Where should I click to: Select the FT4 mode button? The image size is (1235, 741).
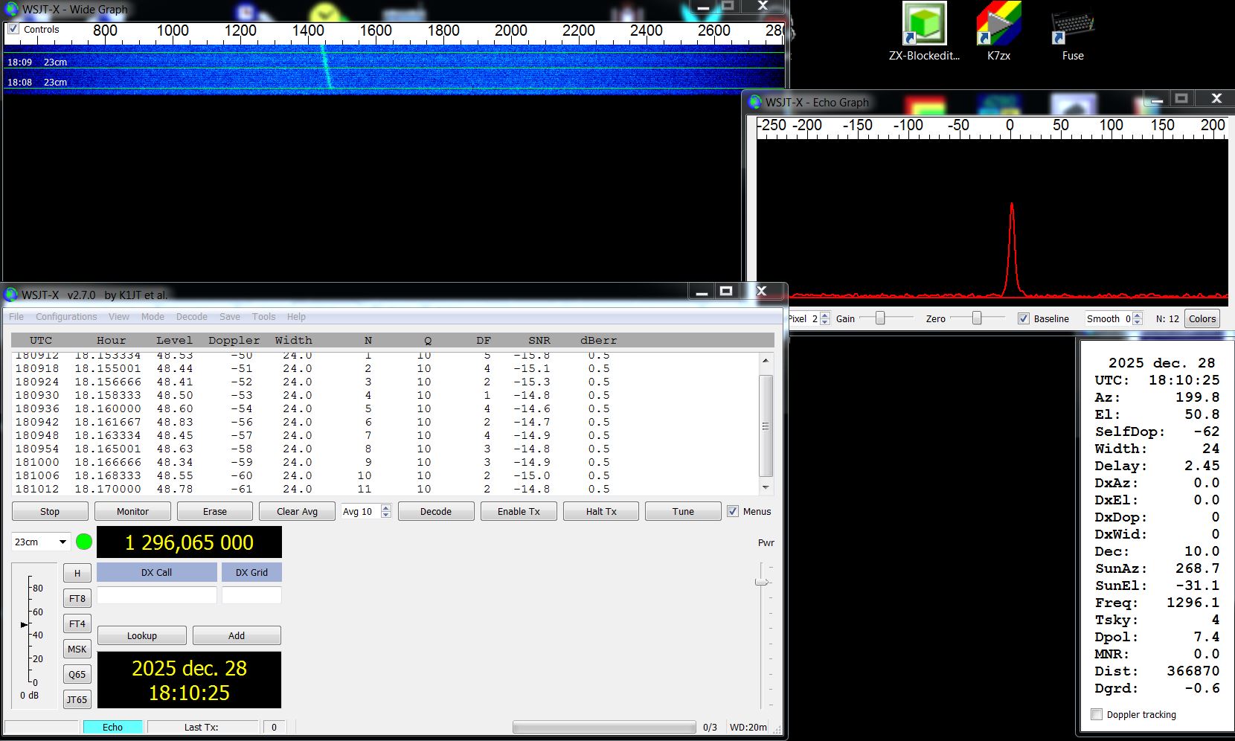point(77,624)
